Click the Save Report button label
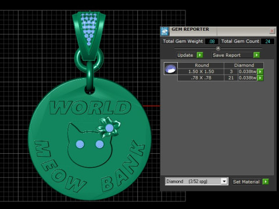Screen dimensions: 279x209 227,55
